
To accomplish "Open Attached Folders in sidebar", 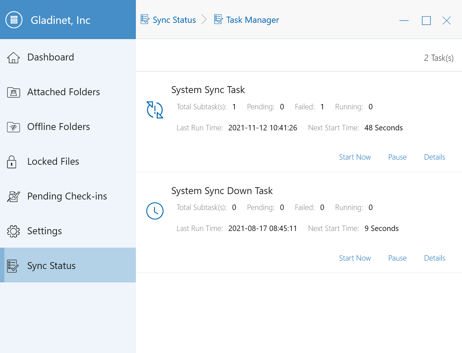I will coord(68,92).
